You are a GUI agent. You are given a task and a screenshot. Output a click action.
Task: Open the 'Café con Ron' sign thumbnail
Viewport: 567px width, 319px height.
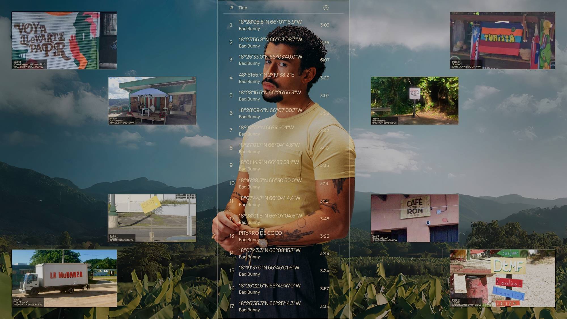415,218
